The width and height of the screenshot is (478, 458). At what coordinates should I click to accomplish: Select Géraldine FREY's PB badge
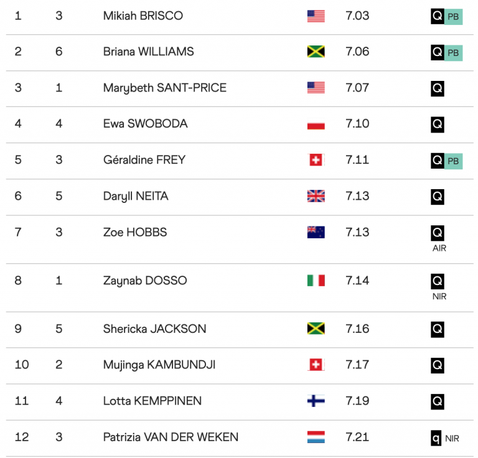click(x=453, y=161)
